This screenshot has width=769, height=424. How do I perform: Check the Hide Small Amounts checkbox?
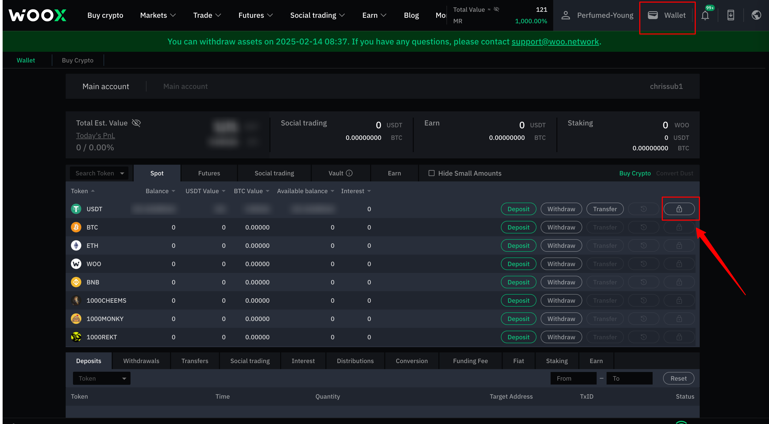[431, 173]
